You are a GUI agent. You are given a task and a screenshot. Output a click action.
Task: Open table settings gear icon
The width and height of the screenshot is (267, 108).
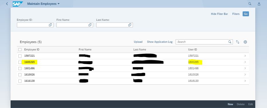[245, 42]
